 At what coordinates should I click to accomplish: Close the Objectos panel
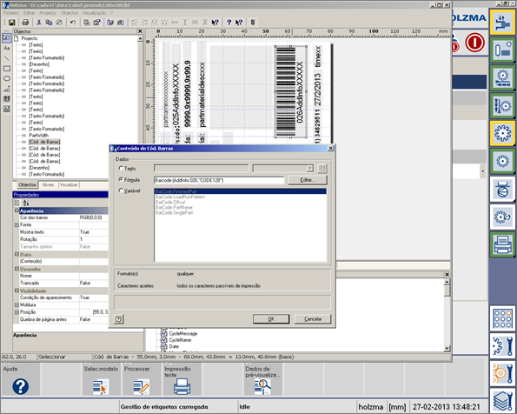tap(140, 31)
